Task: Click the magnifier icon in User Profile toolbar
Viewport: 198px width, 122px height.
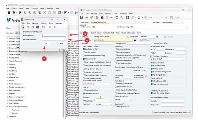Action: pos(122,17)
